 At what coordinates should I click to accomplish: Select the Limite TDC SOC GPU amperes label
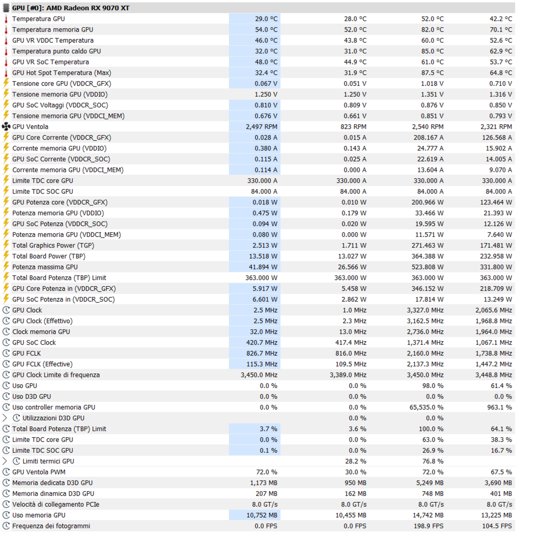click(43, 192)
